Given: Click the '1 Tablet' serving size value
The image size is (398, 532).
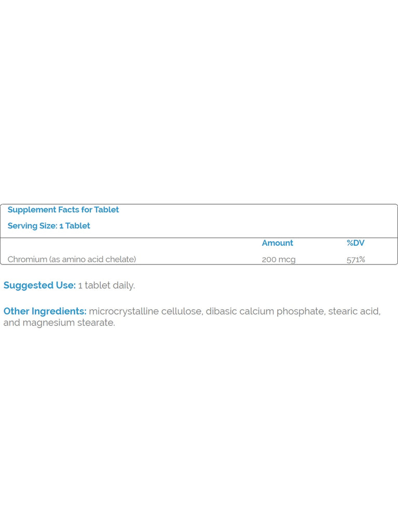Looking at the screenshot, I should 75,226.
